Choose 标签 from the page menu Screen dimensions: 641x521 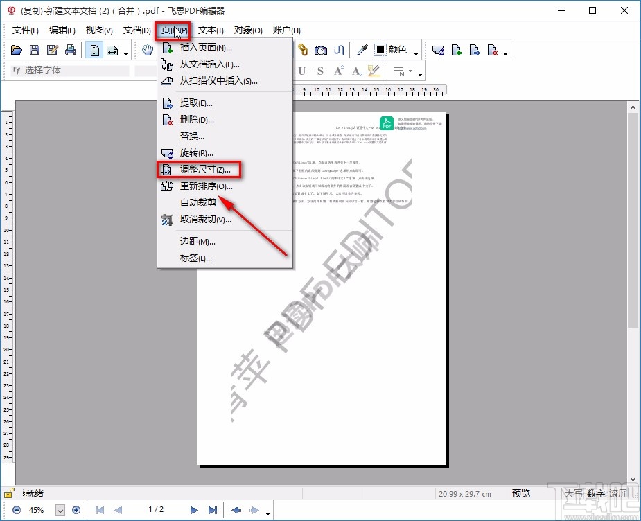(x=225, y=258)
